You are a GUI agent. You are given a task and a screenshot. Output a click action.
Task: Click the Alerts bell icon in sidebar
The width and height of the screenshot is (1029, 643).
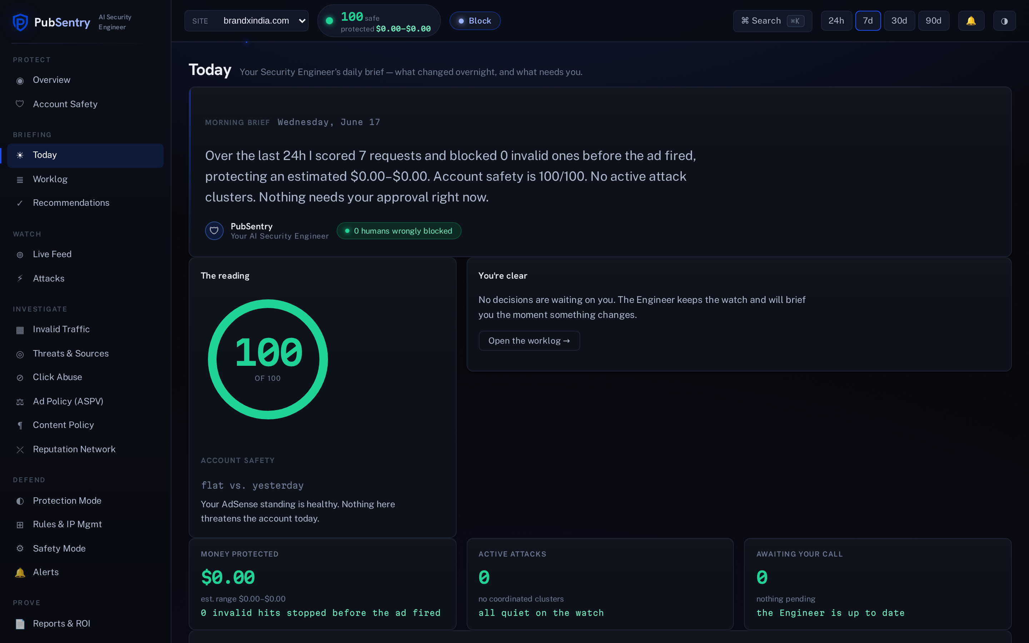20,572
